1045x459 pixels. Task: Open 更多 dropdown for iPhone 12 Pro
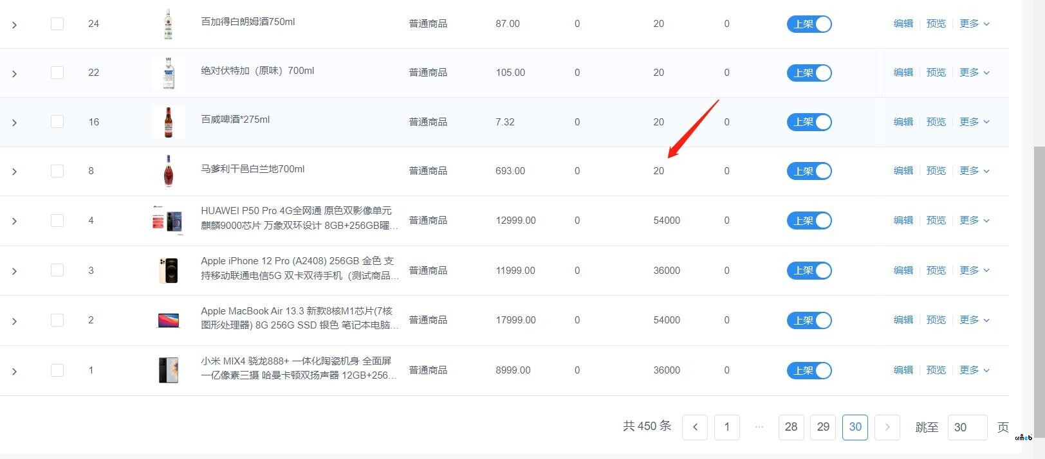[x=974, y=271]
